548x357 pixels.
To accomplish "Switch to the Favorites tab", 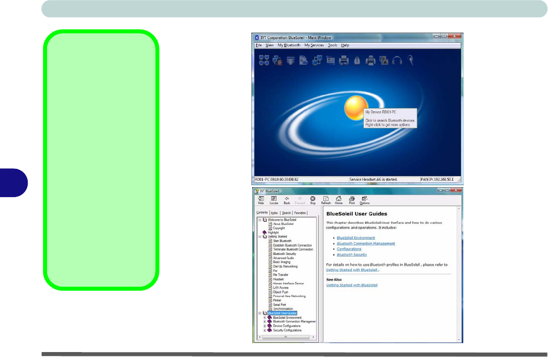I will 300,213.
